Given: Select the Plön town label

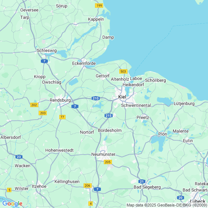Looking at the screenshot, I should [163, 134].
